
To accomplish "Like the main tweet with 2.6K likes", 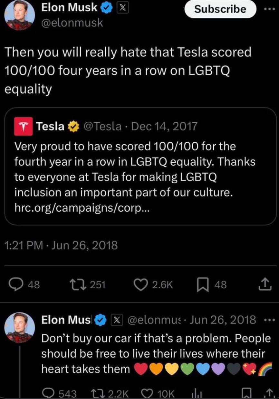I will tap(141, 284).
